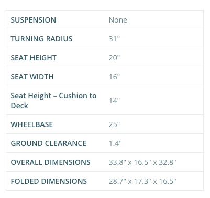The height and width of the screenshot is (198, 210).
Task: Select the 31" turning radius value
Action: (x=114, y=39)
